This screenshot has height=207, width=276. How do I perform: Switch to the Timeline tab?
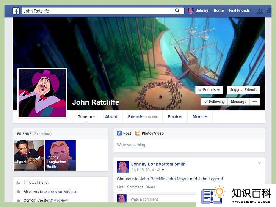tap(86, 116)
